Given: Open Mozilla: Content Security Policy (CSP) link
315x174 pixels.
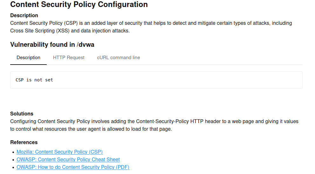Looking at the screenshot, I should tap(59, 152).
